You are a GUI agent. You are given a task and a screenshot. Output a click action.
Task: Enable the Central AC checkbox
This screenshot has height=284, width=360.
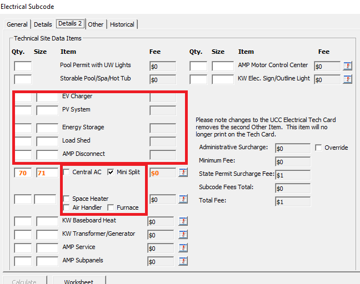(x=67, y=173)
